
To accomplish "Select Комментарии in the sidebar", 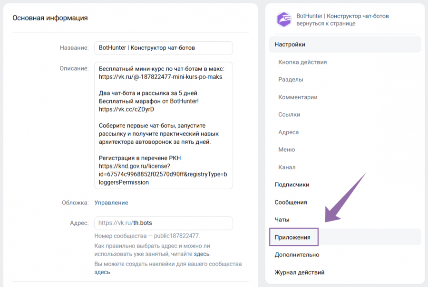I will 298,97.
